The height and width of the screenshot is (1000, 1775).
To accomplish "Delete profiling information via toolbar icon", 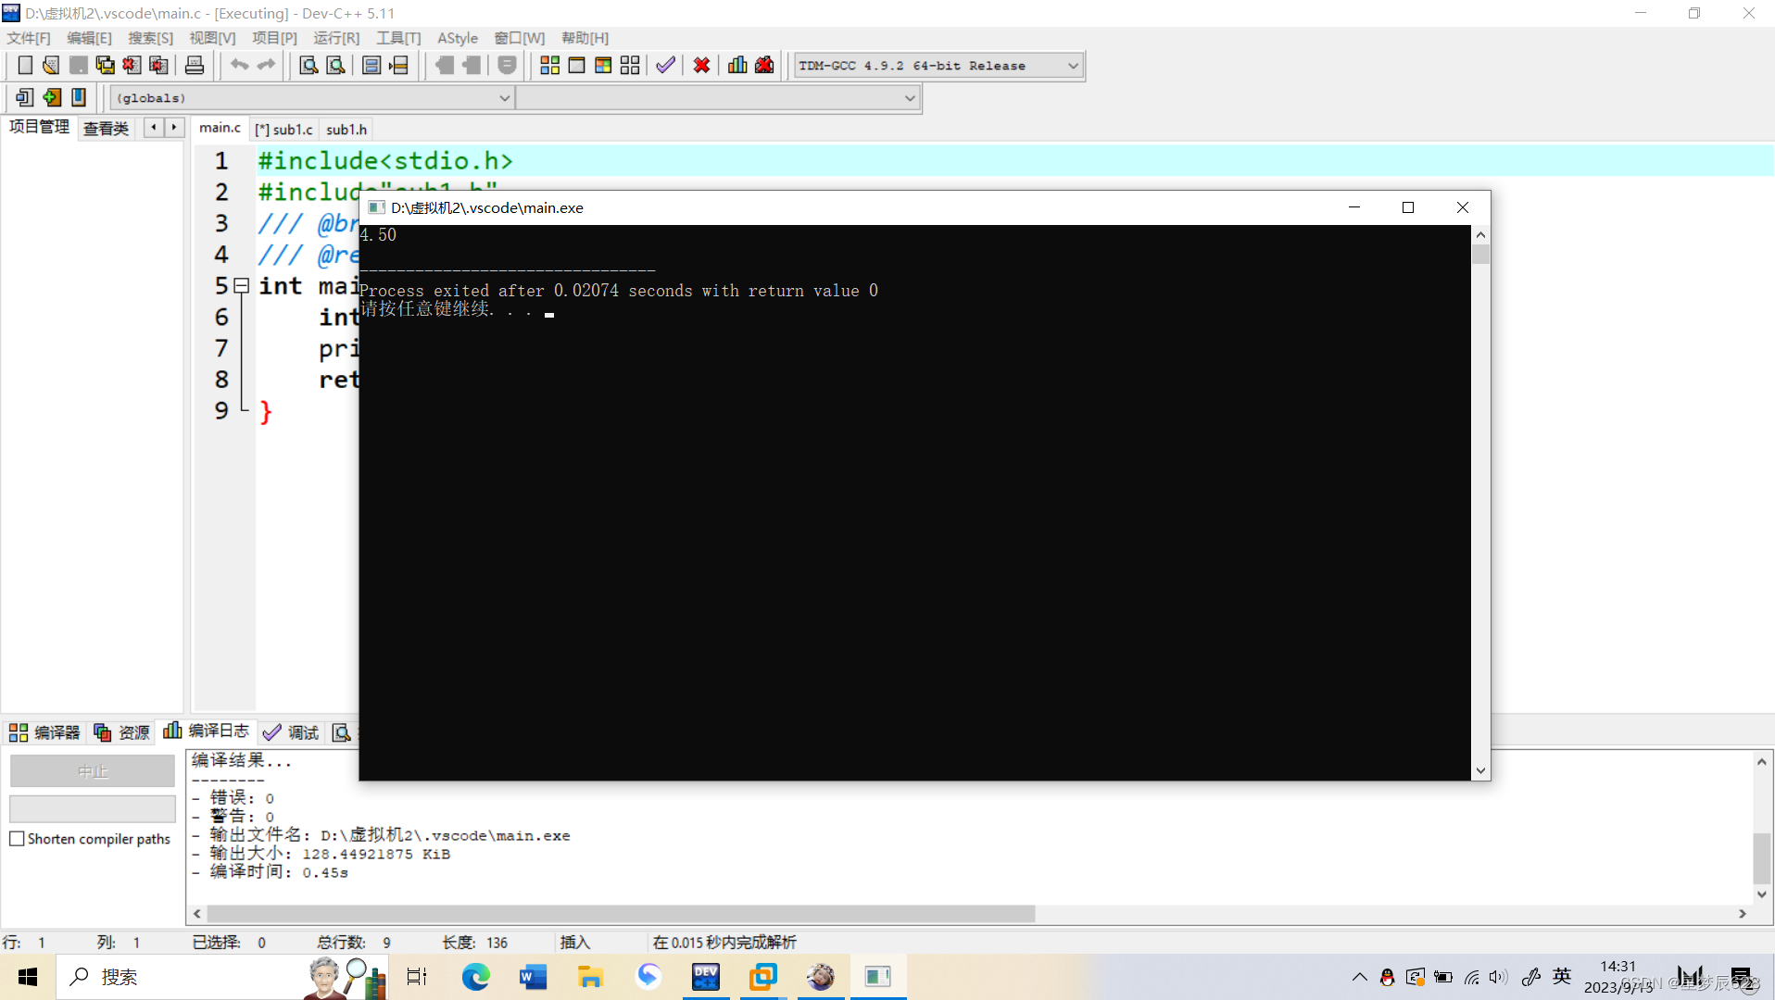I will 764,65.
